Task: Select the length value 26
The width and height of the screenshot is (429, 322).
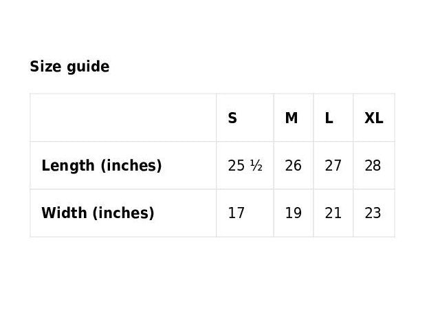Action: pyautogui.click(x=293, y=166)
